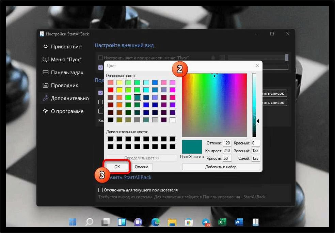Select the pure yellow basic color swatch
335x233 pixels.
tap(119, 90)
